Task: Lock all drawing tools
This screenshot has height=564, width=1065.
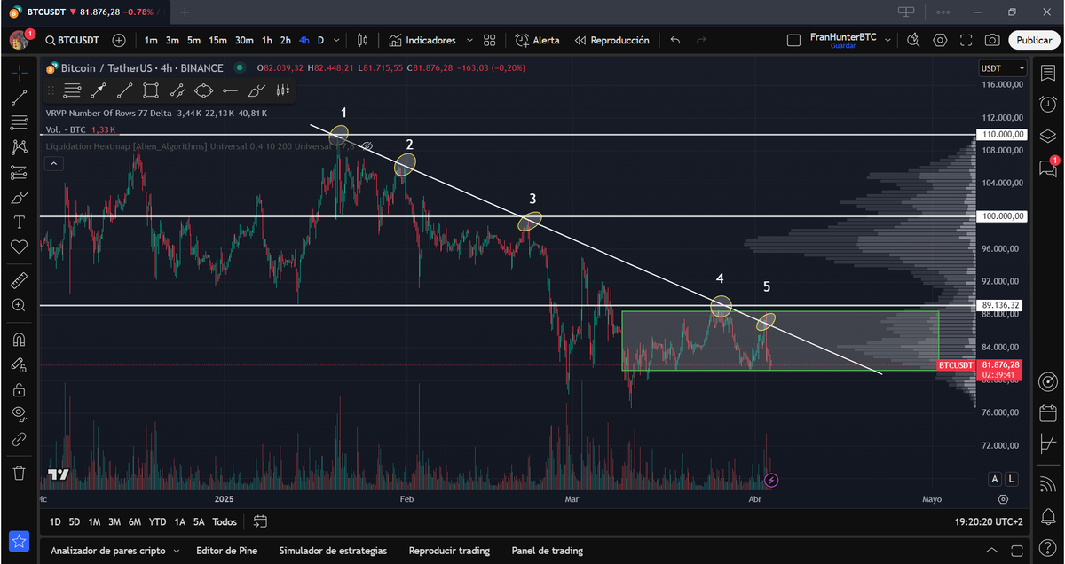Action: (19, 389)
